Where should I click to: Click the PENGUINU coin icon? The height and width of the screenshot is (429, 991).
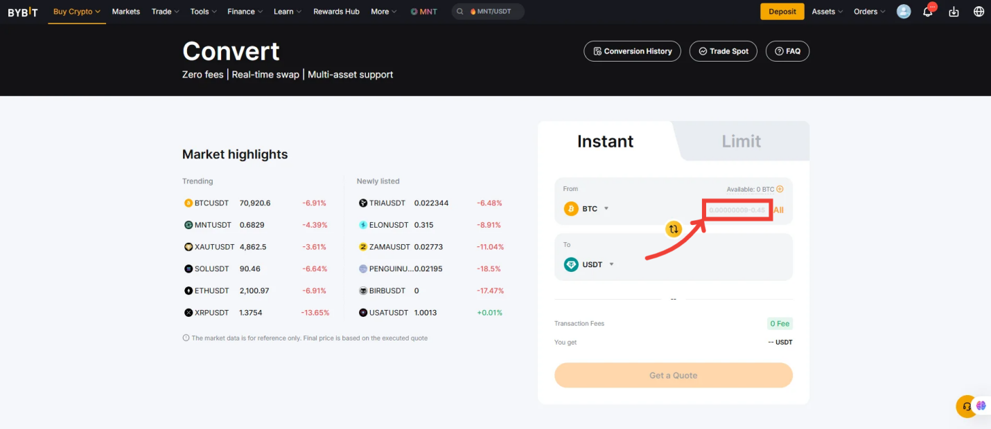(363, 268)
